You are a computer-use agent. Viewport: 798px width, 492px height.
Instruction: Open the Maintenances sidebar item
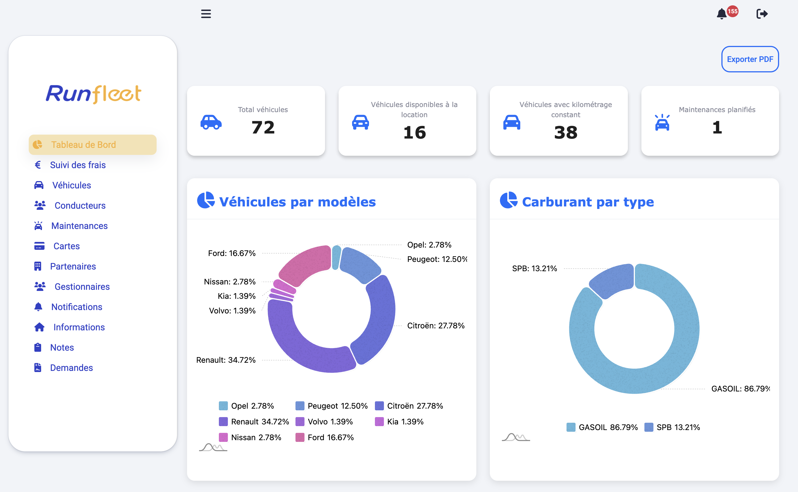(79, 226)
